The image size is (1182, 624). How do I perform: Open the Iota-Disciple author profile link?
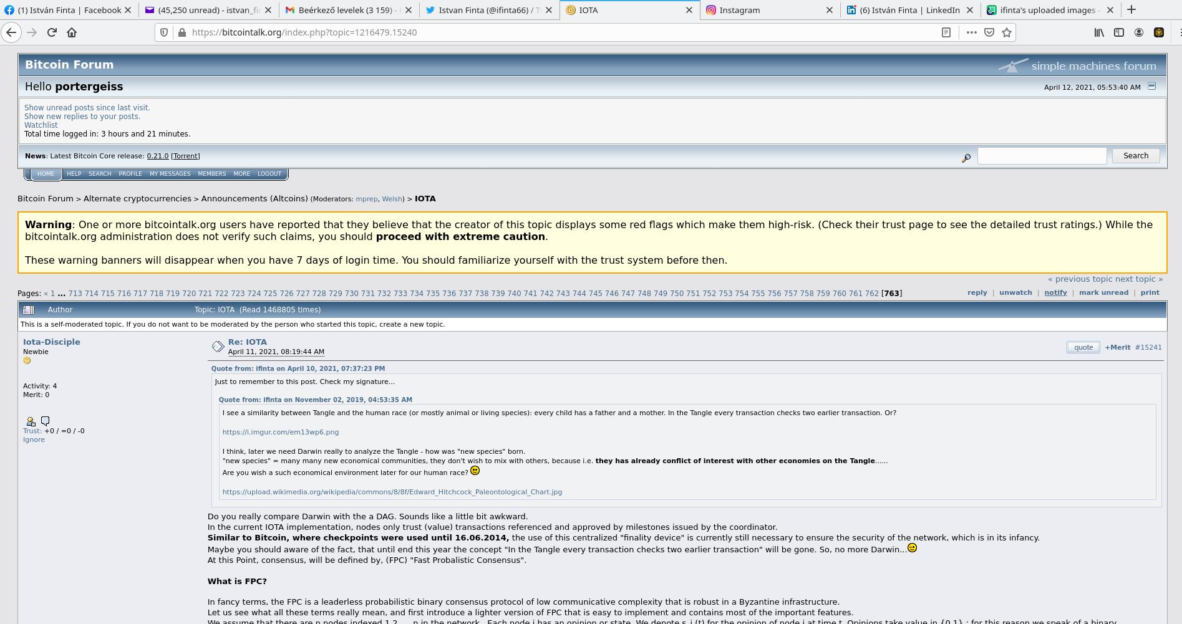pos(52,342)
